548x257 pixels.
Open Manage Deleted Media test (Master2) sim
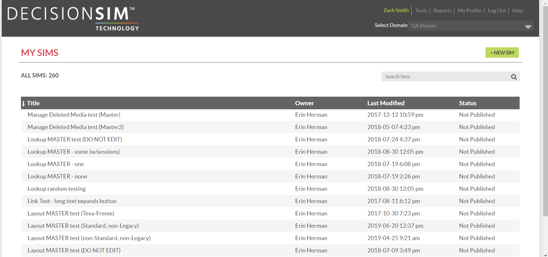click(76, 127)
